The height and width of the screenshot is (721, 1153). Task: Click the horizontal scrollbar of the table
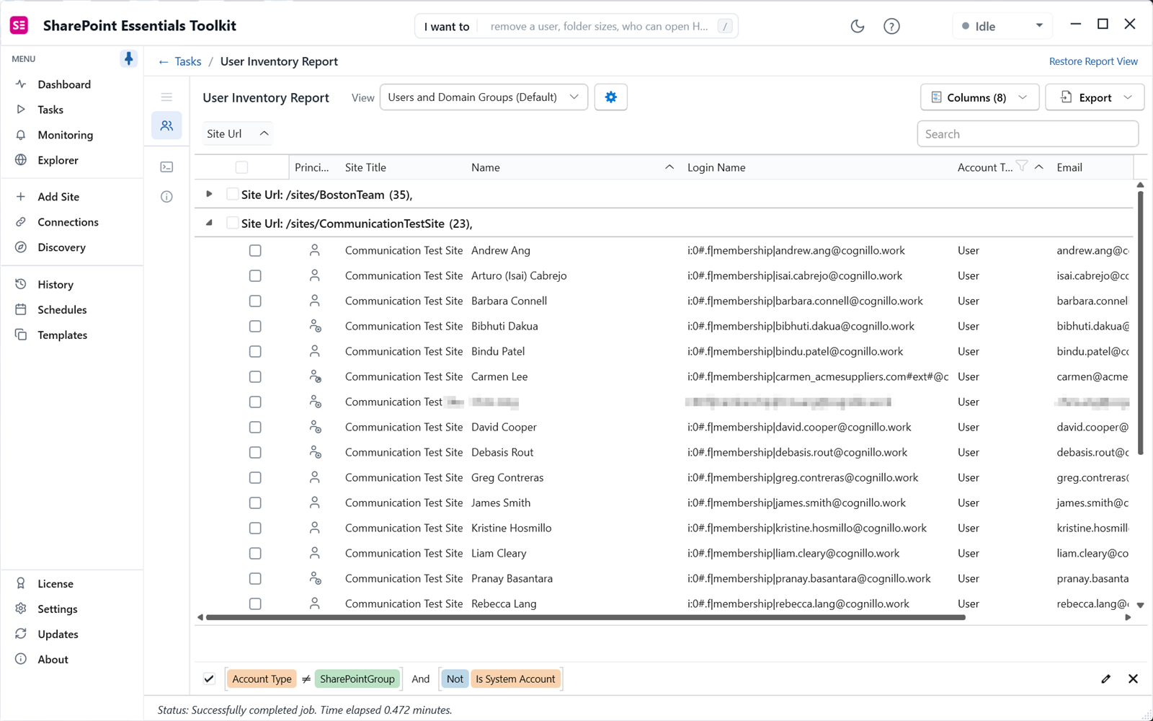click(585, 617)
